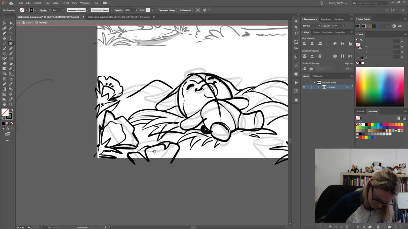Click the Document Setup button
Image resolution: width=408 pixels, height=229 pixels.
pyautogui.click(x=166, y=10)
